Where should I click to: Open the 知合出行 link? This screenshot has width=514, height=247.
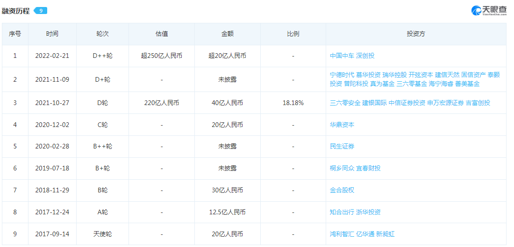342,212
